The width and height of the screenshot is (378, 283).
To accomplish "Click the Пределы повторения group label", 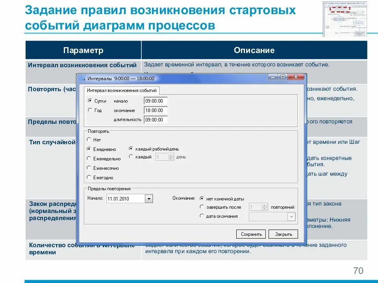I will click(109, 189).
